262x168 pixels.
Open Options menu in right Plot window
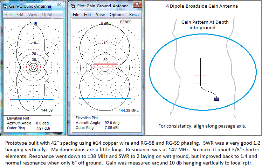point(117,15)
